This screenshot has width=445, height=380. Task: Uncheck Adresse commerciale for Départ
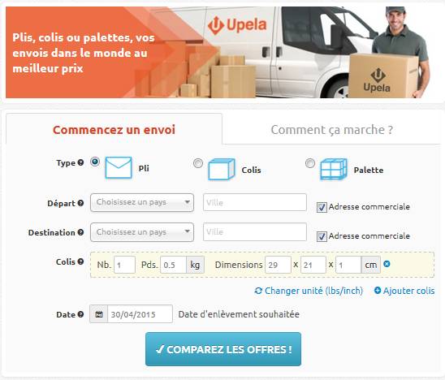coord(322,207)
